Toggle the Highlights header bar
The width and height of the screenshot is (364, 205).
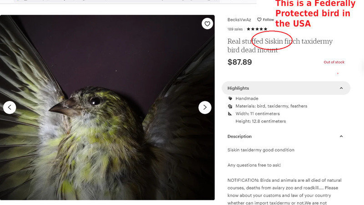pos(286,88)
